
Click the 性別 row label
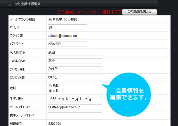(x=13, y=88)
